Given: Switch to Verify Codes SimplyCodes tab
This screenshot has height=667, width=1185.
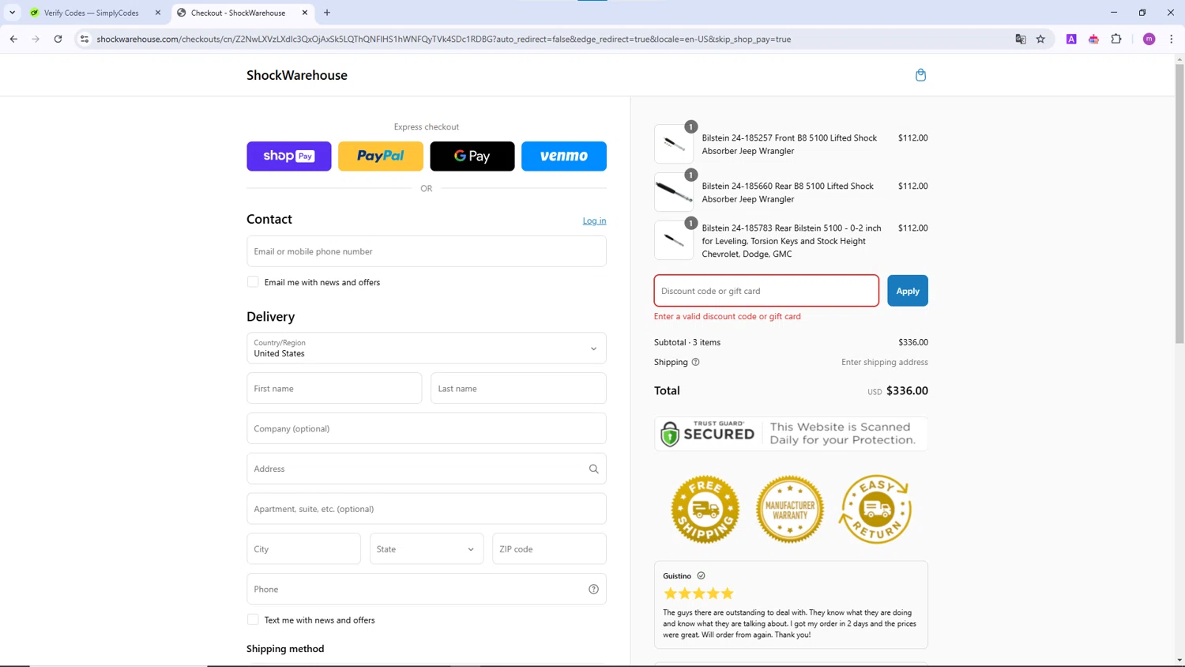Looking at the screenshot, I should [92, 13].
